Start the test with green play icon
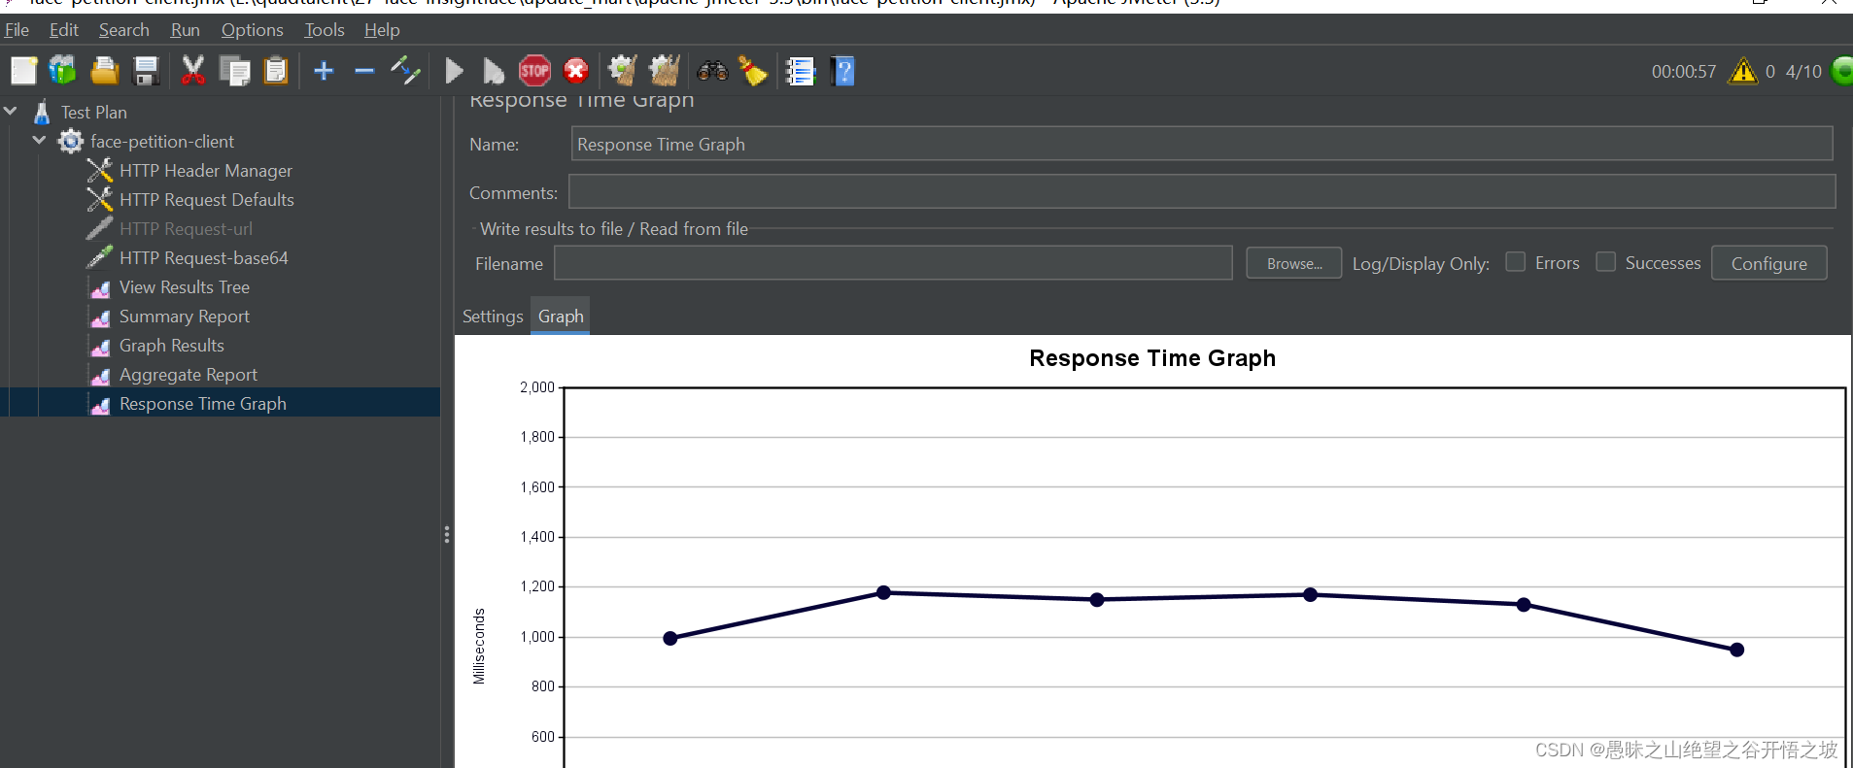The width and height of the screenshot is (1853, 768). [454, 71]
